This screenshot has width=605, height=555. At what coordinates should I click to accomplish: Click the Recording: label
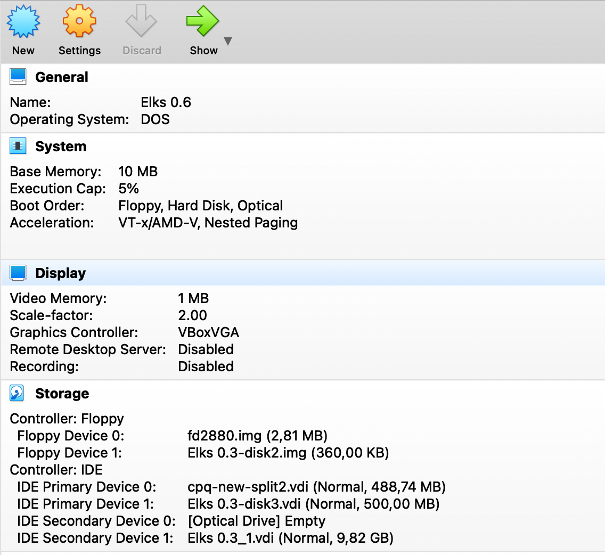[x=44, y=366]
